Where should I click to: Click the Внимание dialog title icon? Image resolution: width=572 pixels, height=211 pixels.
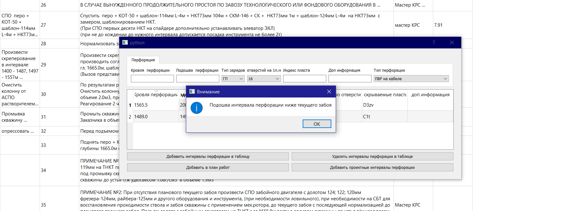coord(192,92)
